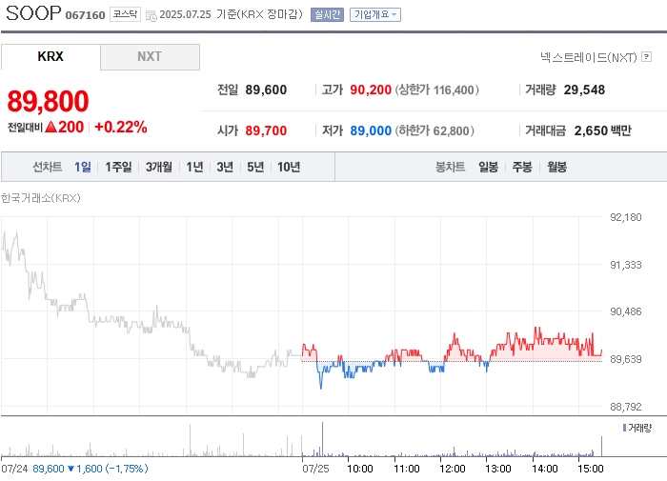Open the 일봉 candlestick chart
The image size is (667, 481).
click(488, 167)
